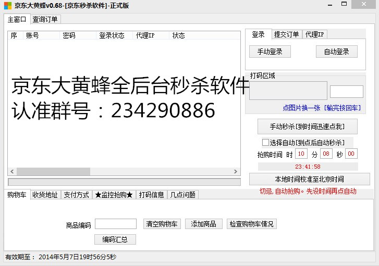379x266 pixels.
Task: Minimize the window
Action: (330, 5)
